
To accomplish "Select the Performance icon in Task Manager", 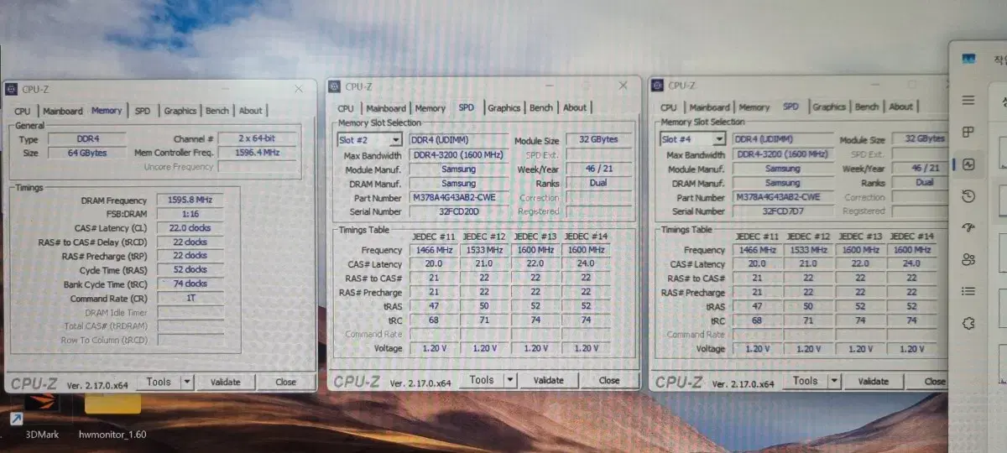I will 968,164.
